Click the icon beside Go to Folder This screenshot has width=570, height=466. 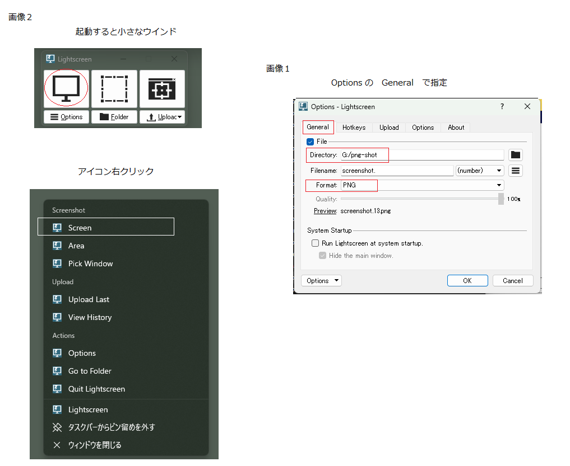tap(57, 371)
